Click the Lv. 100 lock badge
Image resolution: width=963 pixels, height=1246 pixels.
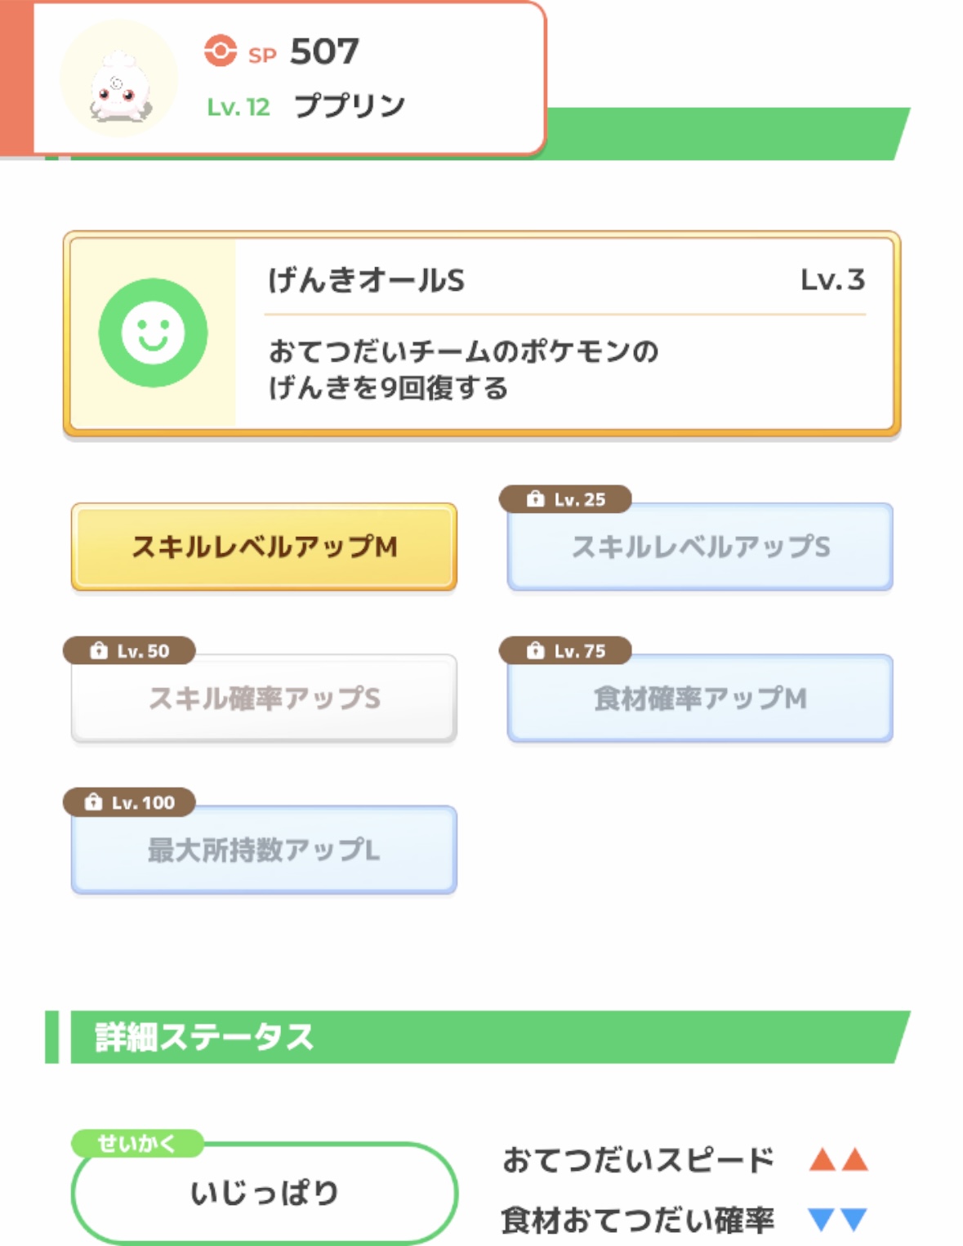(130, 802)
